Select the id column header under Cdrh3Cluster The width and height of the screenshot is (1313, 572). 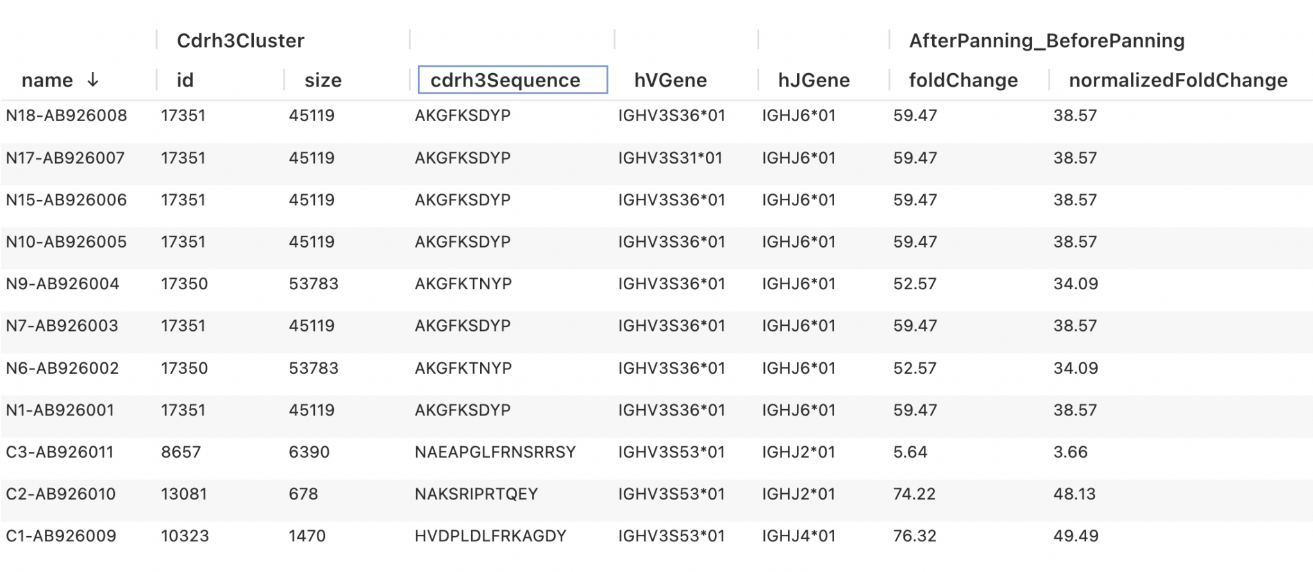(x=185, y=80)
